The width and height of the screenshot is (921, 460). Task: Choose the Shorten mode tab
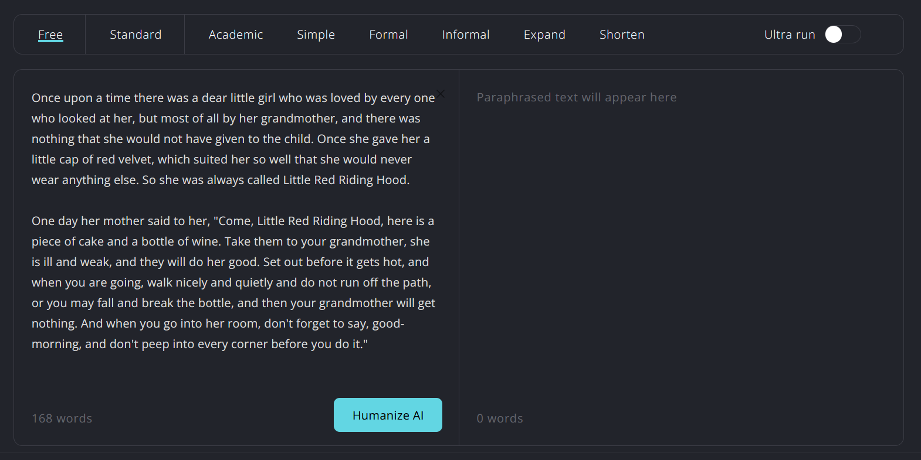(x=622, y=35)
